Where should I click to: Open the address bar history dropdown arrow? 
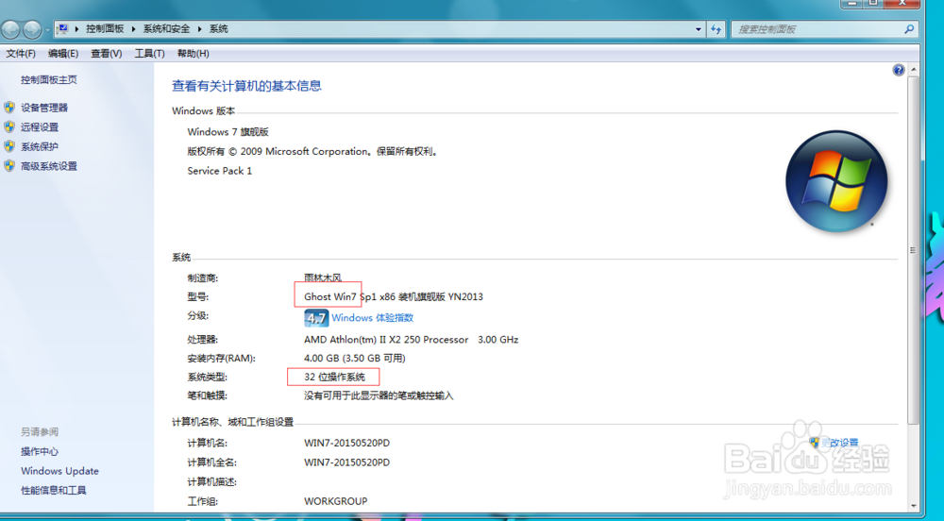tap(699, 29)
